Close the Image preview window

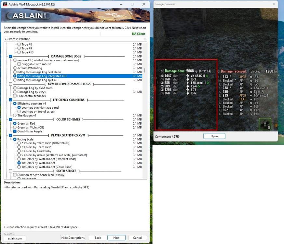click(274, 4)
